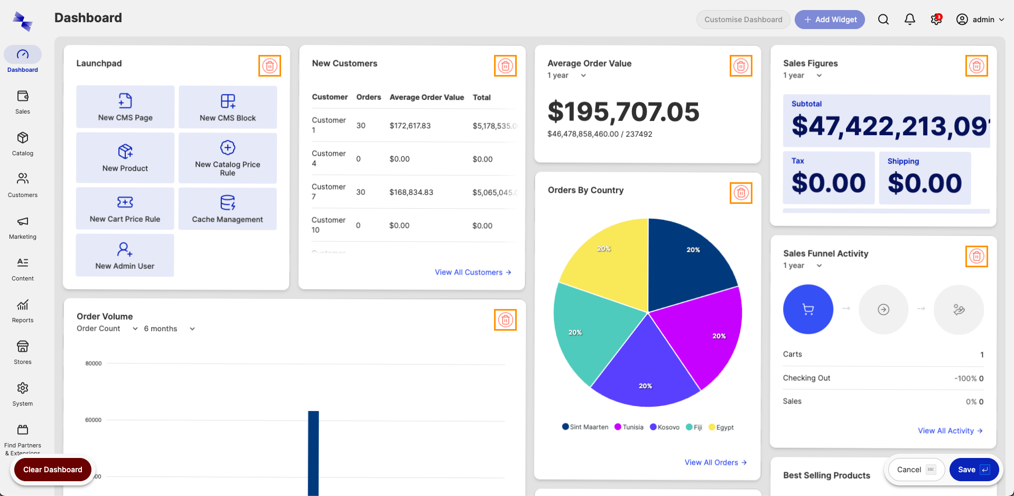This screenshot has height=496, width=1014.
Task: Click the blue cart funnel icon
Action: coord(808,310)
